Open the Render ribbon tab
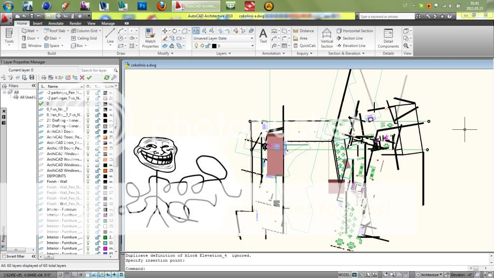 75,23
